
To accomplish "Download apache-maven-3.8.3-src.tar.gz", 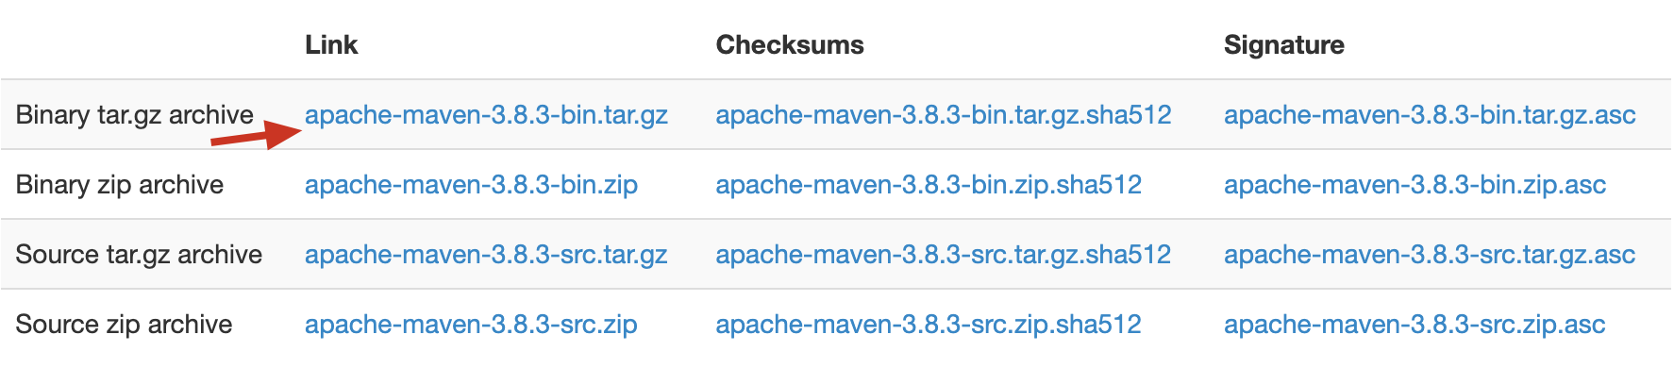I will [486, 255].
